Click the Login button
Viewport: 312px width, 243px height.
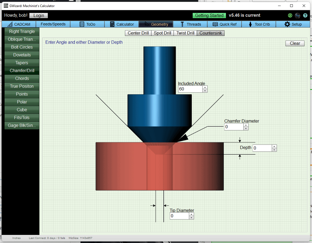coord(38,15)
